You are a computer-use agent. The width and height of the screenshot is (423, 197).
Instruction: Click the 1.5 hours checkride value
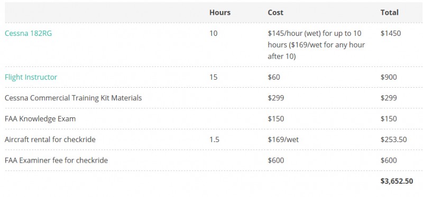click(215, 139)
